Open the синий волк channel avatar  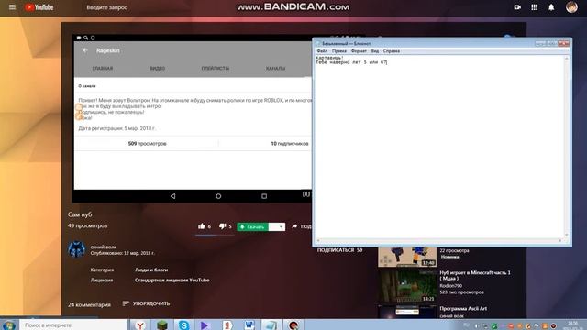(x=76, y=249)
